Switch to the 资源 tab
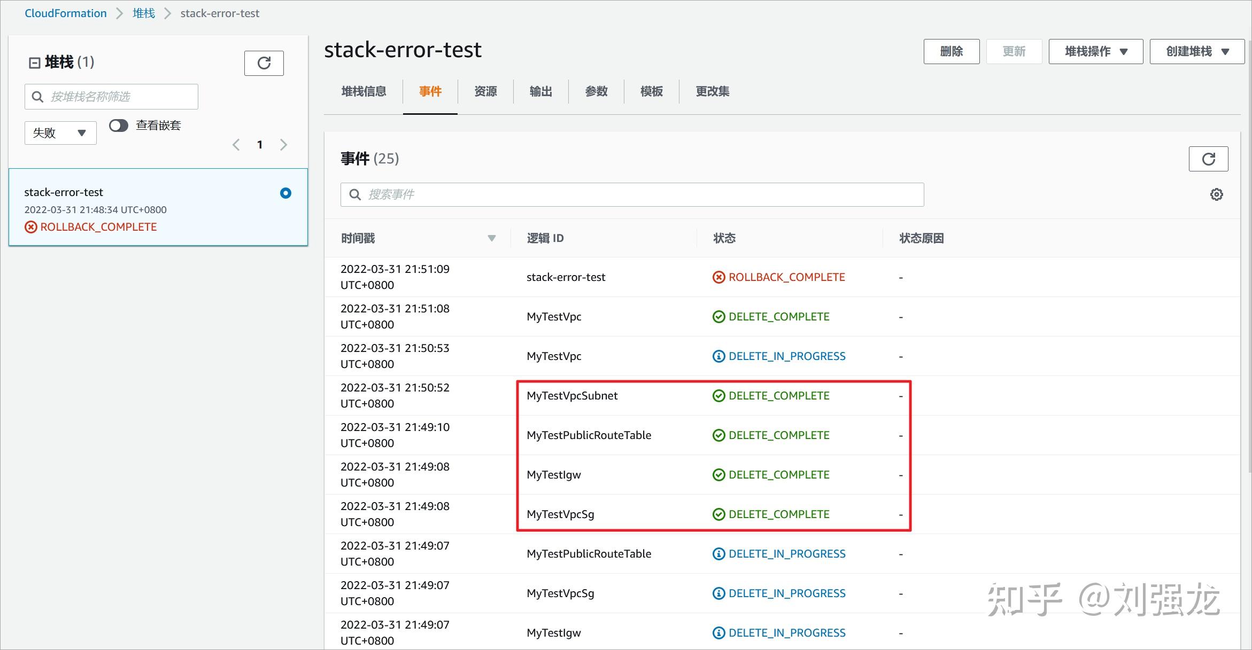Screen dimensions: 1252x650 (485, 91)
